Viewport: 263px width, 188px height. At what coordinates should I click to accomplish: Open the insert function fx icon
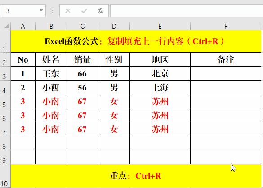tap(100, 11)
